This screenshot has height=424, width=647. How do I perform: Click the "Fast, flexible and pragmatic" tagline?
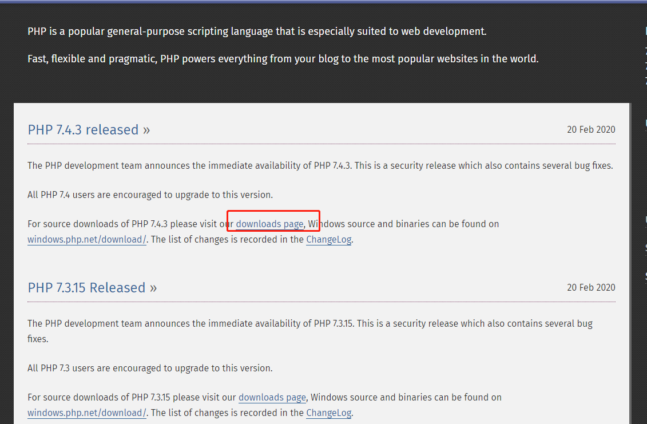click(x=283, y=59)
